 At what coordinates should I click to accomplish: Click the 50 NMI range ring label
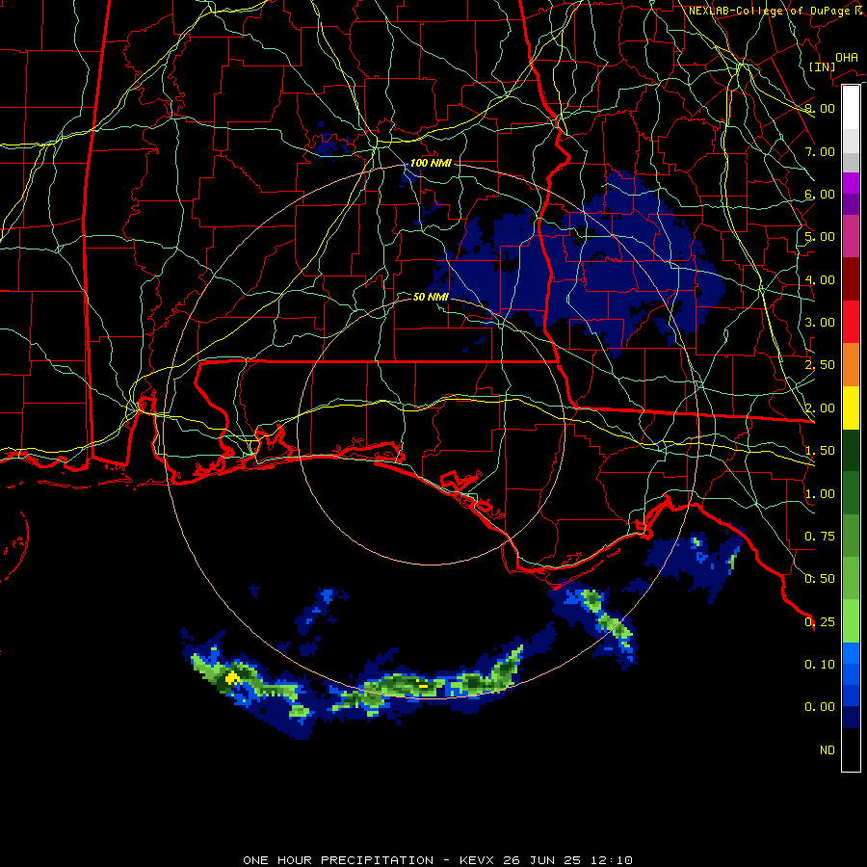[431, 297]
